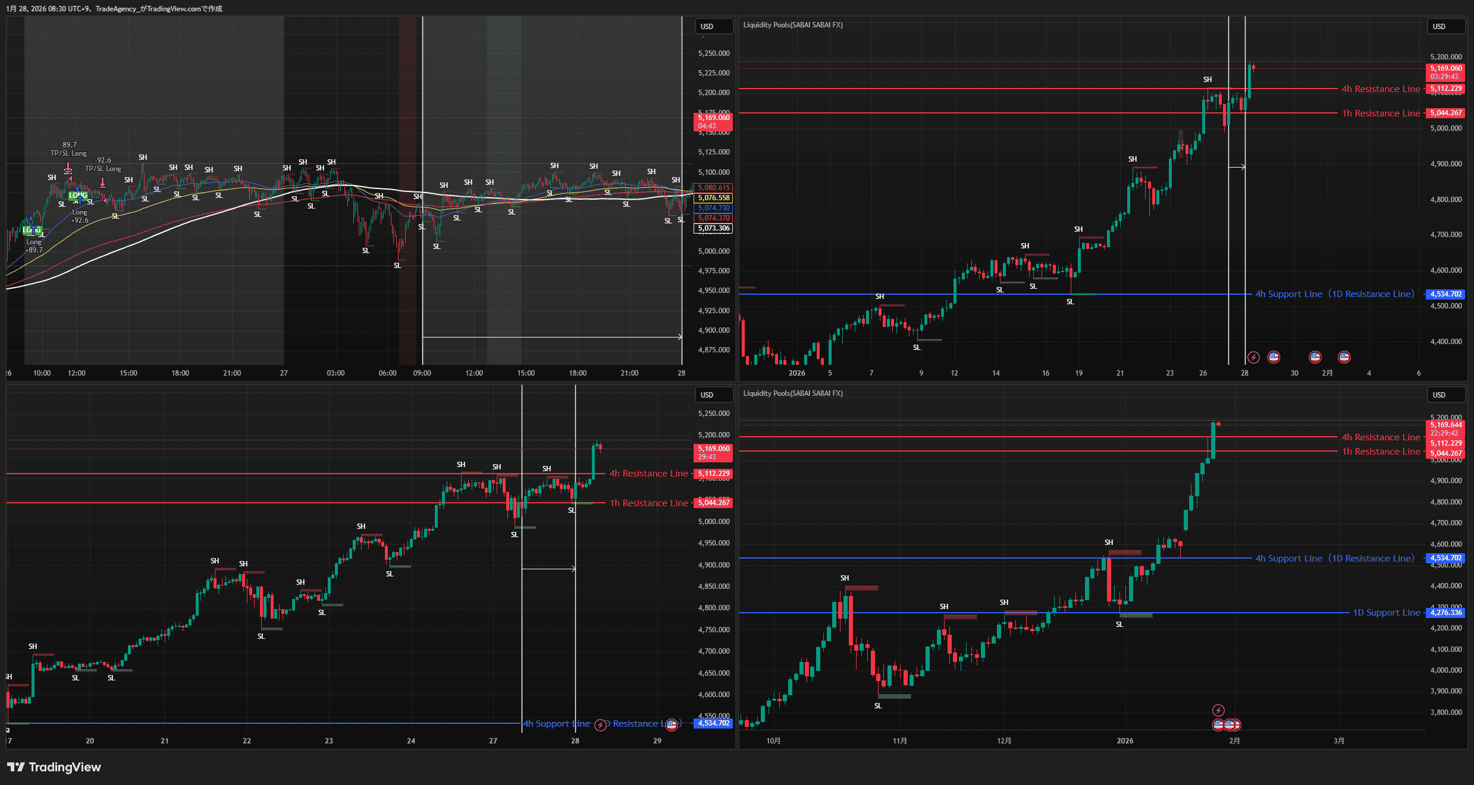Click the leftmost US flag event icon on the monthly chart

point(1217,725)
